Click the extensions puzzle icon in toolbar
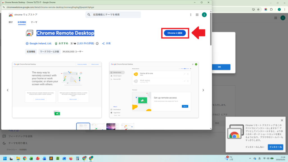 271,9
